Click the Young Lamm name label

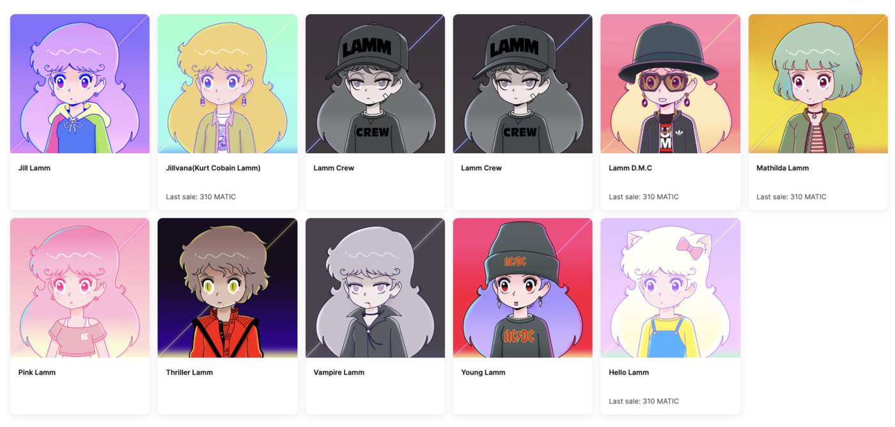pyautogui.click(x=483, y=372)
